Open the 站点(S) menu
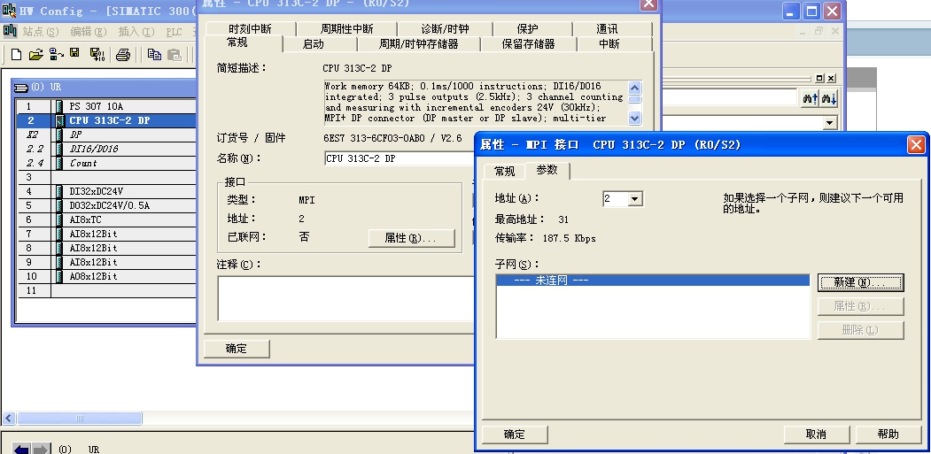The height and width of the screenshot is (454, 931). tap(41, 32)
